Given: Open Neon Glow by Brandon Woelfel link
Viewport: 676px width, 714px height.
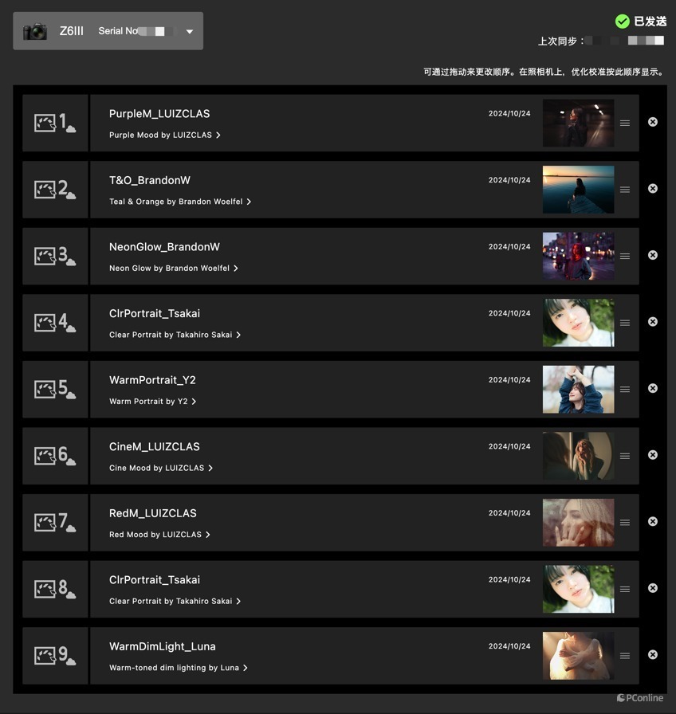Looking at the screenshot, I should (x=173, y=269).
